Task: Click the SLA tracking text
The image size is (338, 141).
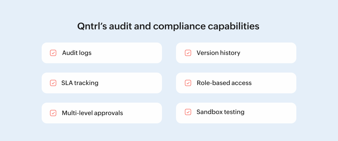Action: click(x=80, y=83)
